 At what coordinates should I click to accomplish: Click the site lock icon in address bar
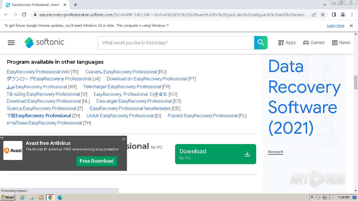coord(35,15)
